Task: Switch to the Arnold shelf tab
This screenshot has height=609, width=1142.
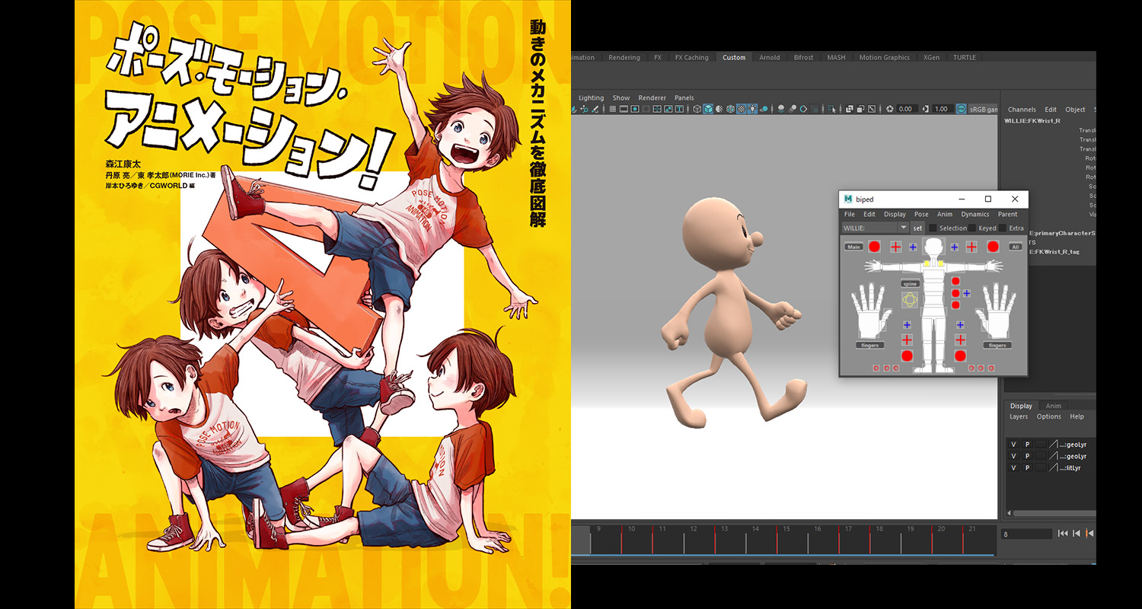Action: [x=770, y=57]
